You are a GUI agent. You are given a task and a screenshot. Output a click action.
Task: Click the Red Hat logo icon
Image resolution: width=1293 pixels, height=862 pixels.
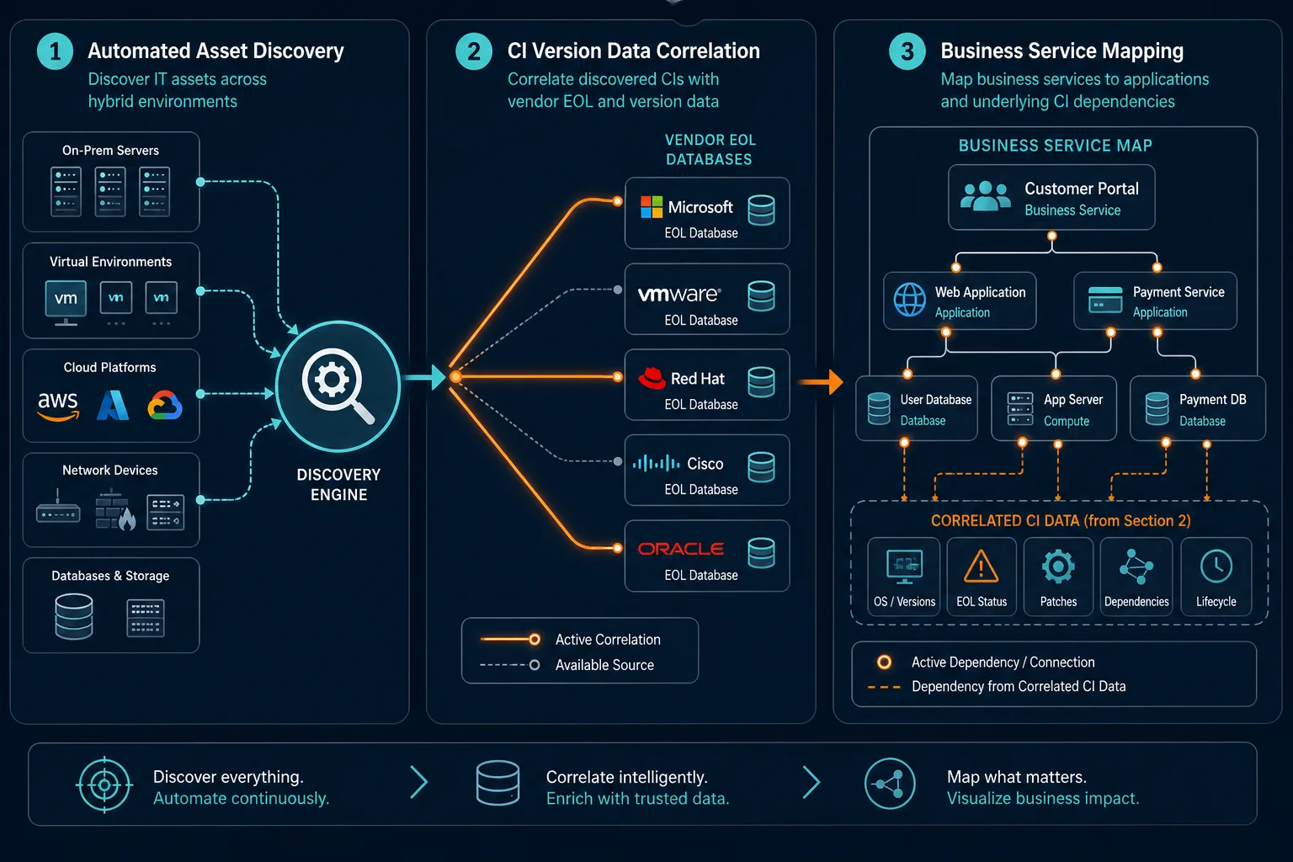[x=652, y=378]
